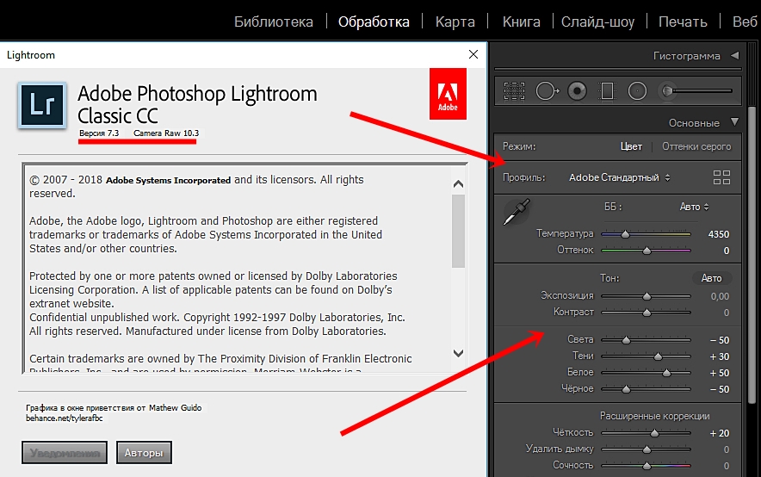This screenshot has width=761, height=477.
Task: Click the Версия 7.3 text
Action: (99, 133)
